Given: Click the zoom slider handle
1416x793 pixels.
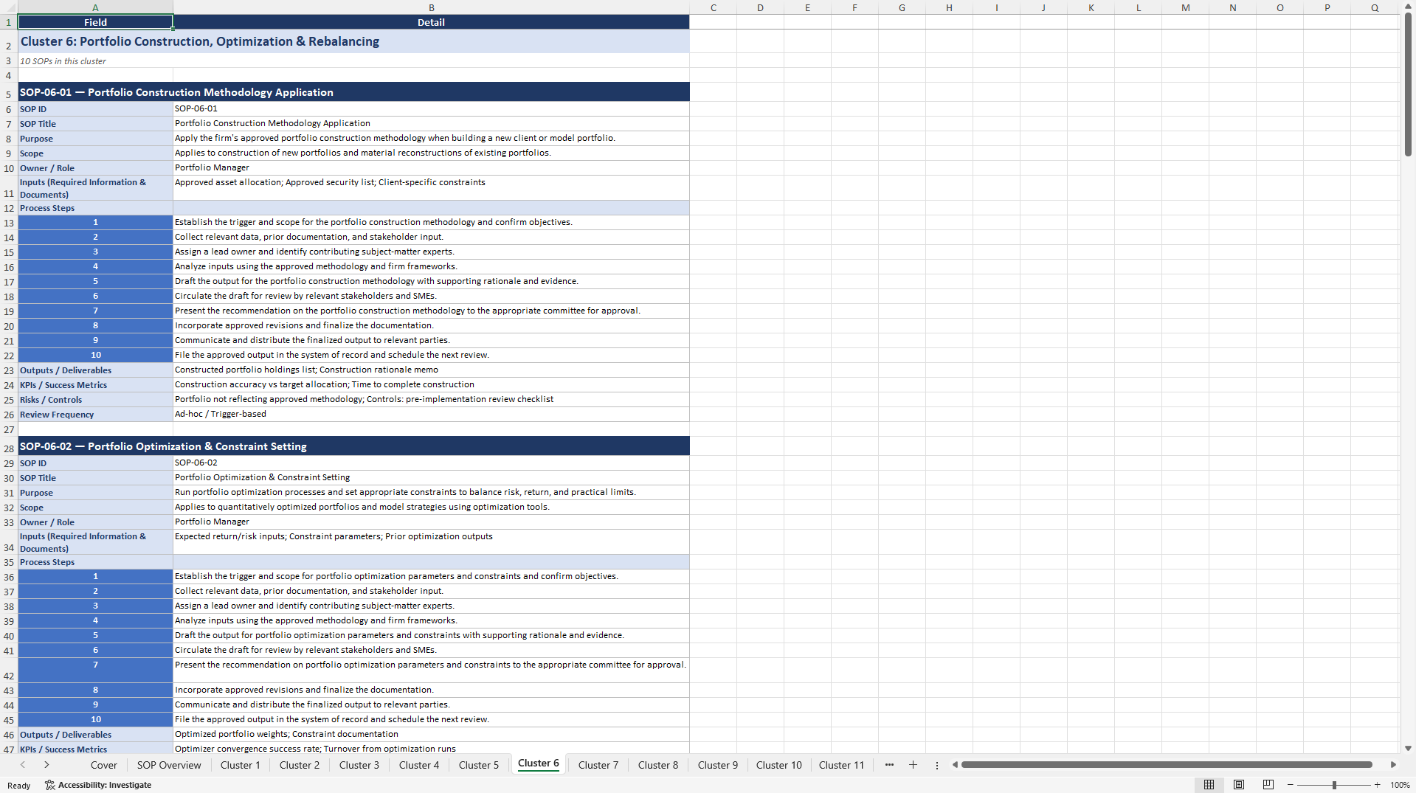Looking at the screenshot, I should [1334, 785].
